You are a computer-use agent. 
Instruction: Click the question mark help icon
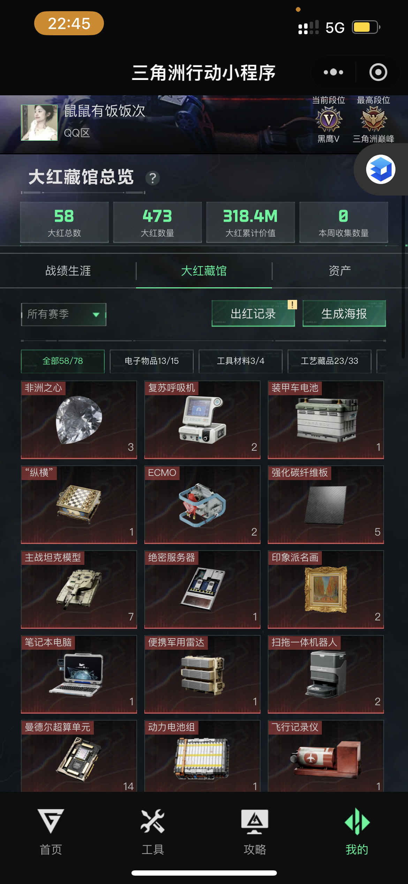pos(153,178)
